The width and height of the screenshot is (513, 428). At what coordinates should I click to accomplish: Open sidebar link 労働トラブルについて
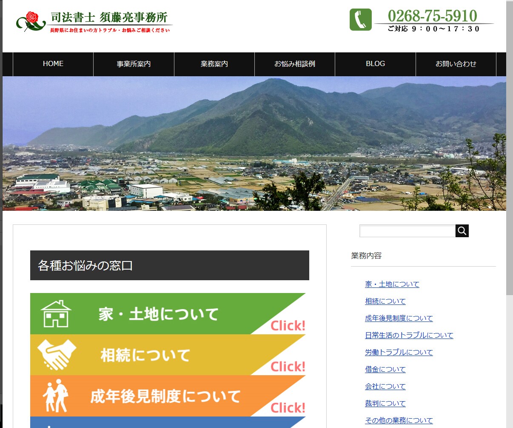[399, 352]
